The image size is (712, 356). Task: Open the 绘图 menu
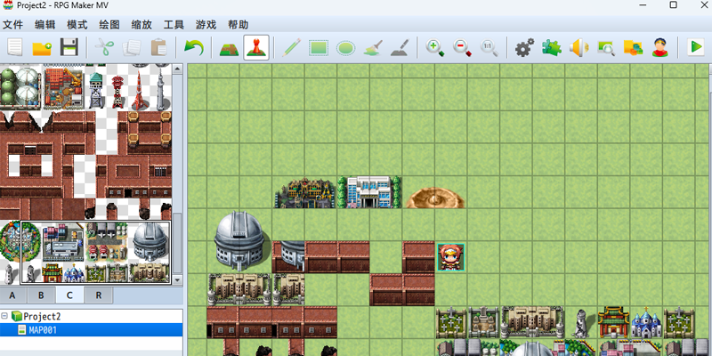[x=109, y=25]
